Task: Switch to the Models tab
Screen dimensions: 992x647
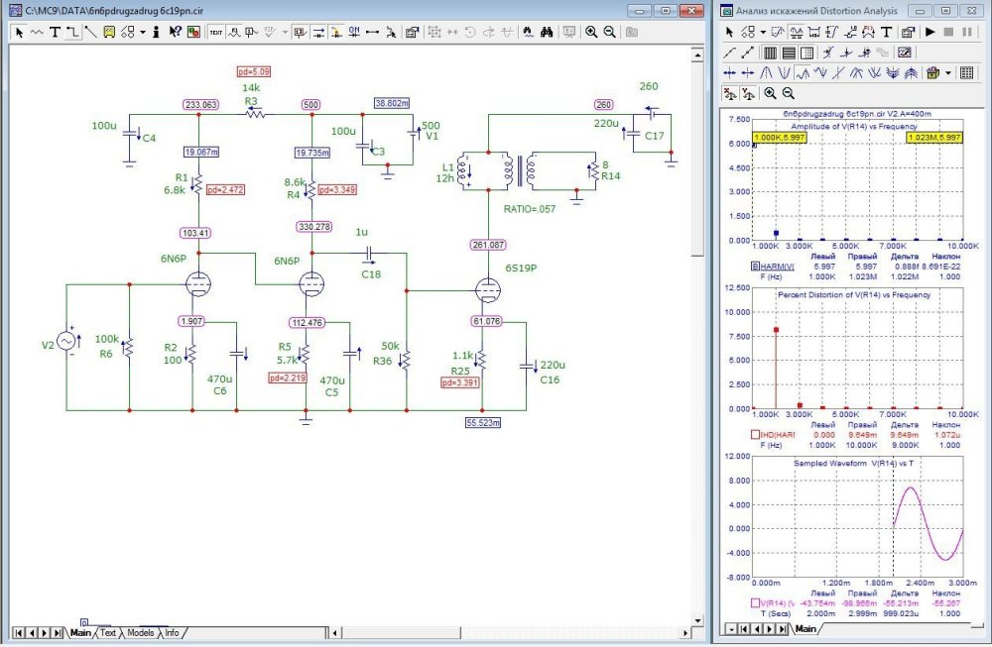Action: [x=140, y=632]
